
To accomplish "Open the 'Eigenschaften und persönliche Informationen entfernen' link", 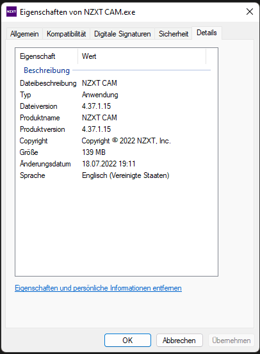I will 98,288.
